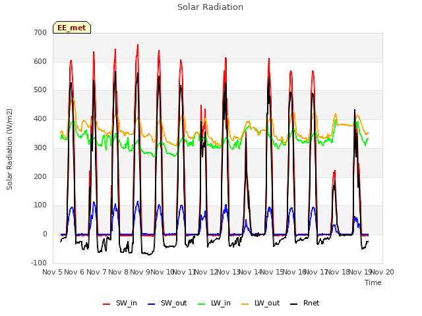Click the LW_in legend label
Image resolution: width=422 pixels, height=316 pixels.
[221, 303]
